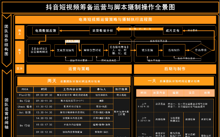Select the 镜头拍摄 flowchart box

(x=147, y=50)
